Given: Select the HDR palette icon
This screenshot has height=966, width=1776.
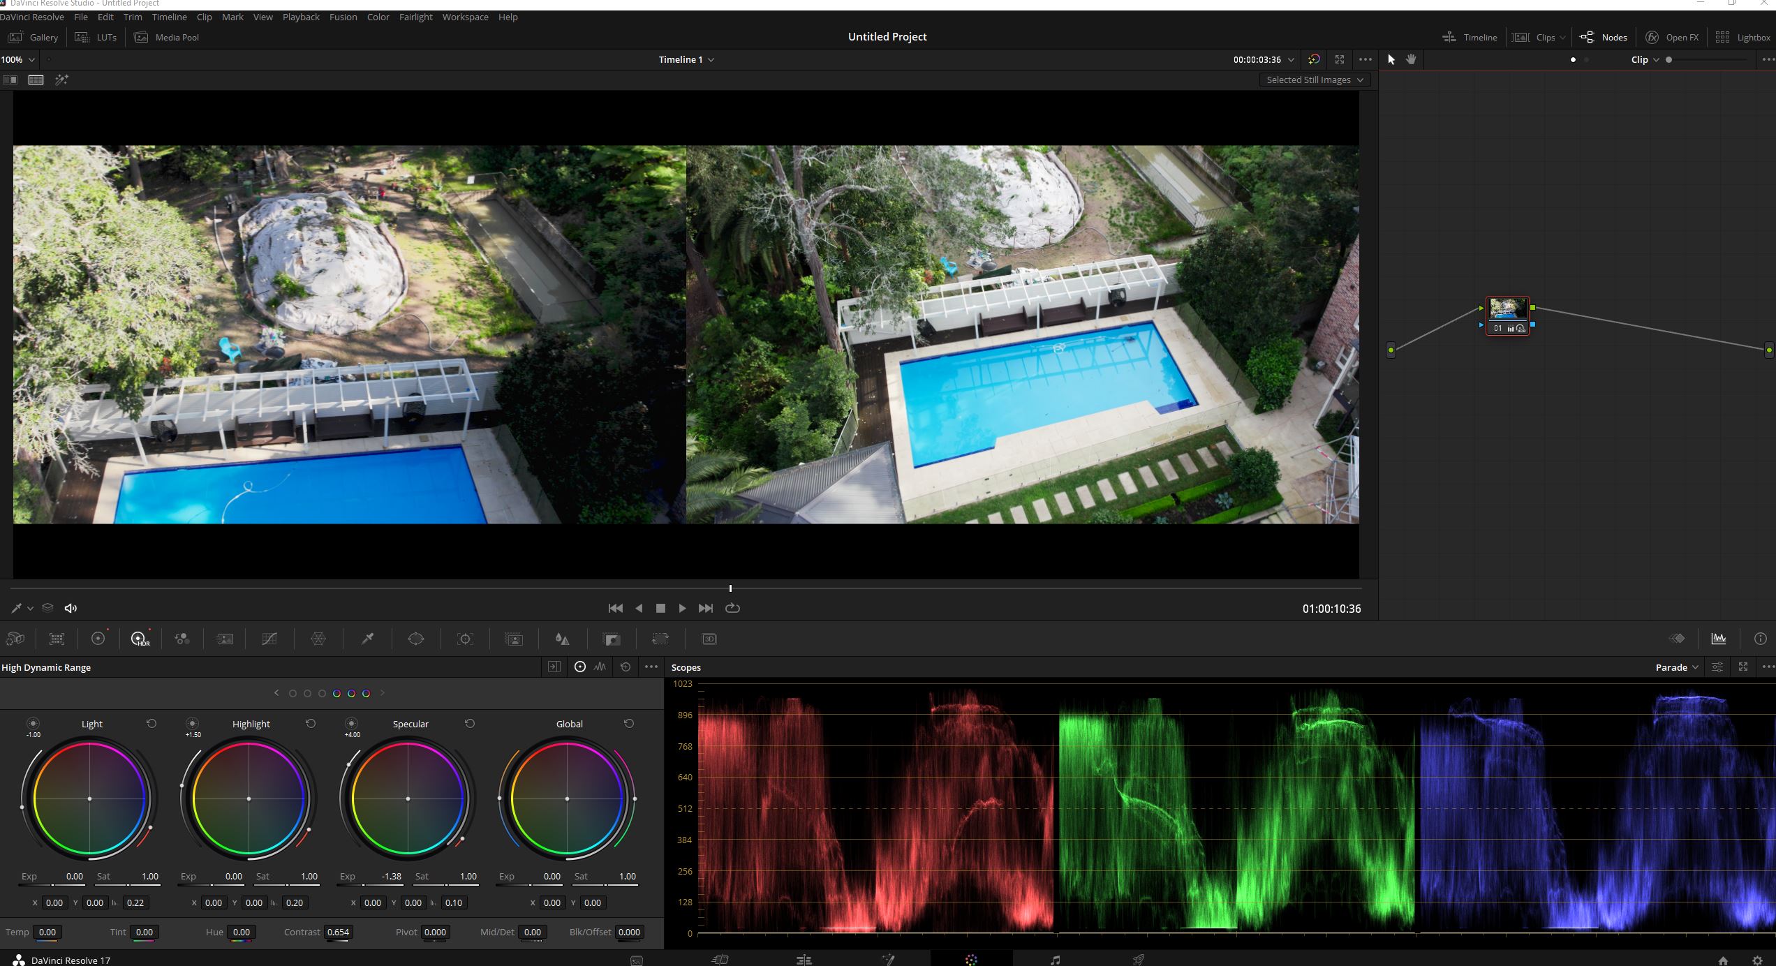Looking at the screenshot, I should (x=140, y=639).
